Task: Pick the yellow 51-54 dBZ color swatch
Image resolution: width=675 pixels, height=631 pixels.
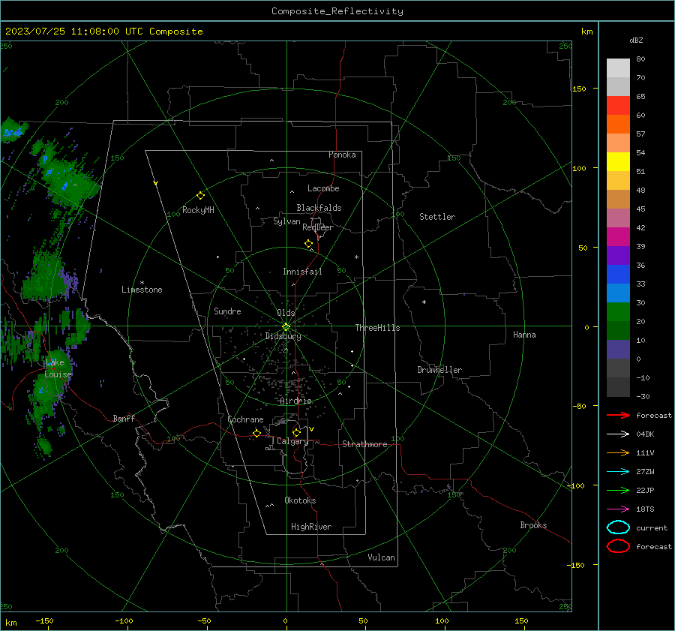Action: tap(618, 162)
